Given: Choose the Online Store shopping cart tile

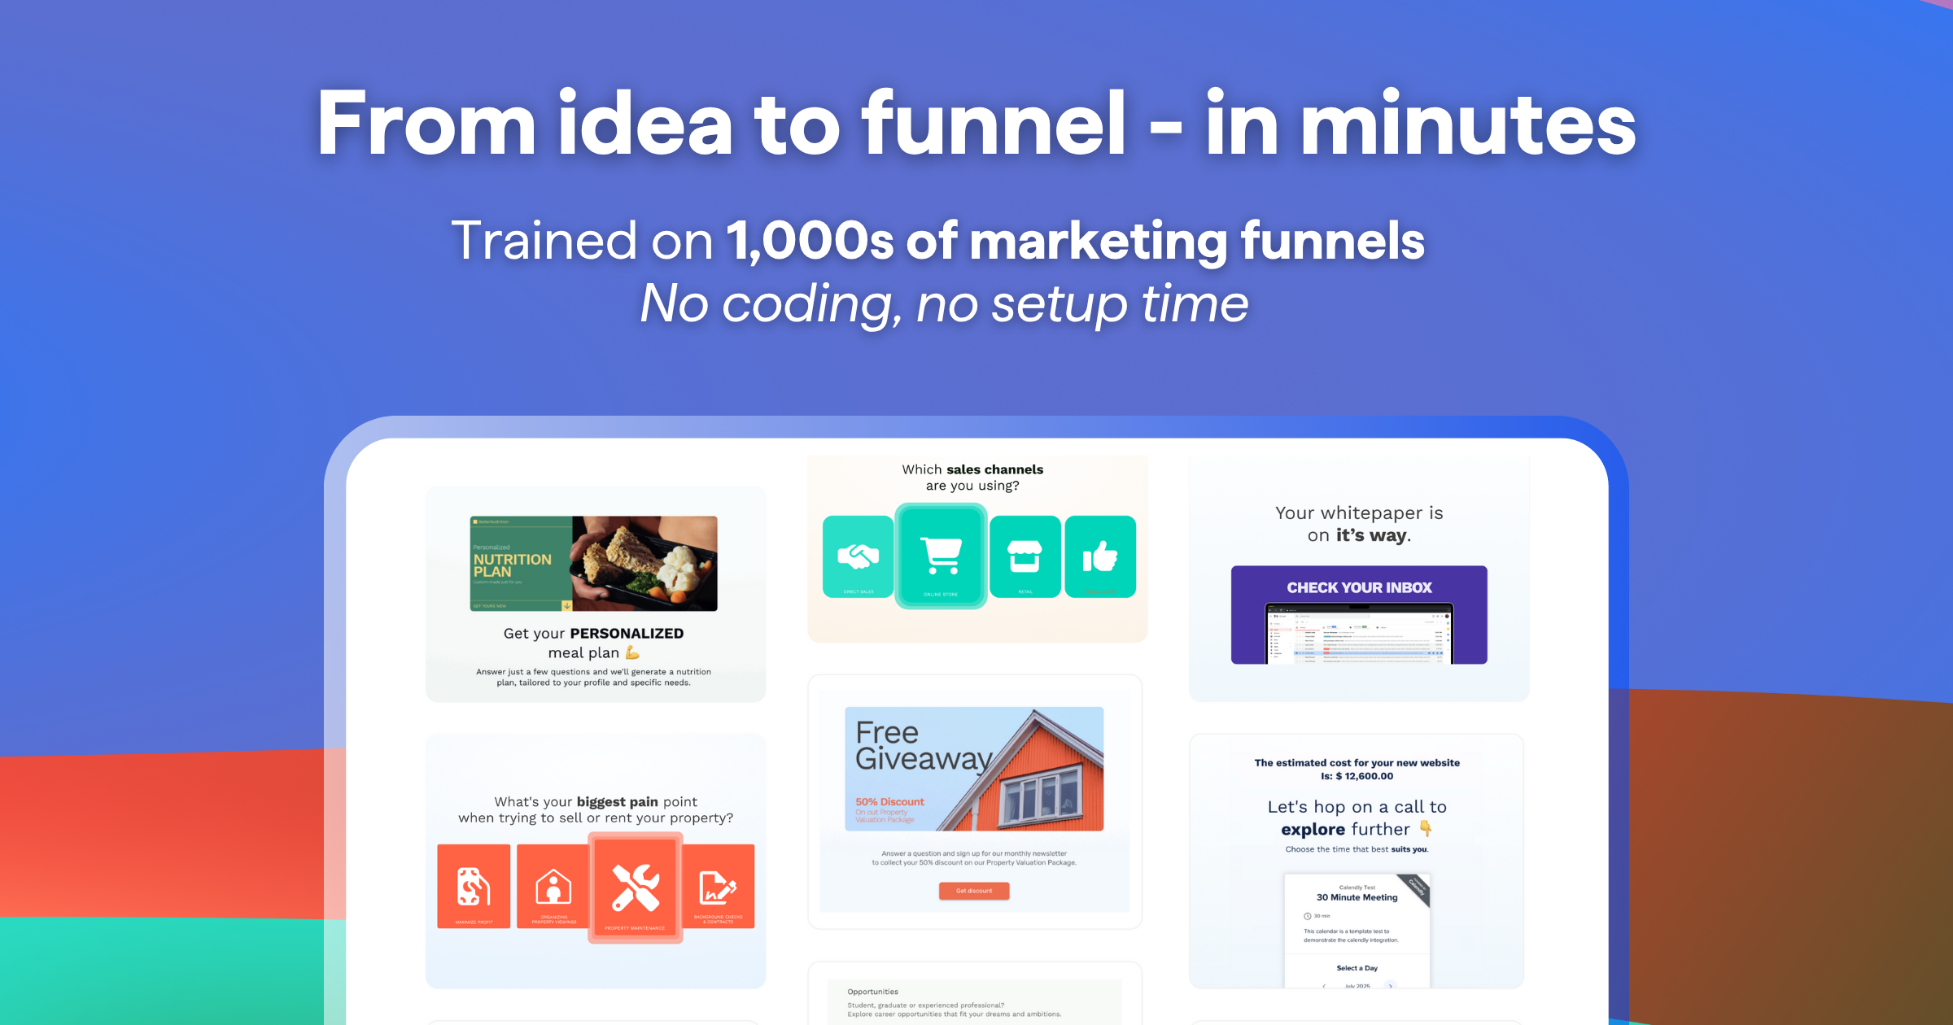Looking at the screenshot, I should 941,556.
